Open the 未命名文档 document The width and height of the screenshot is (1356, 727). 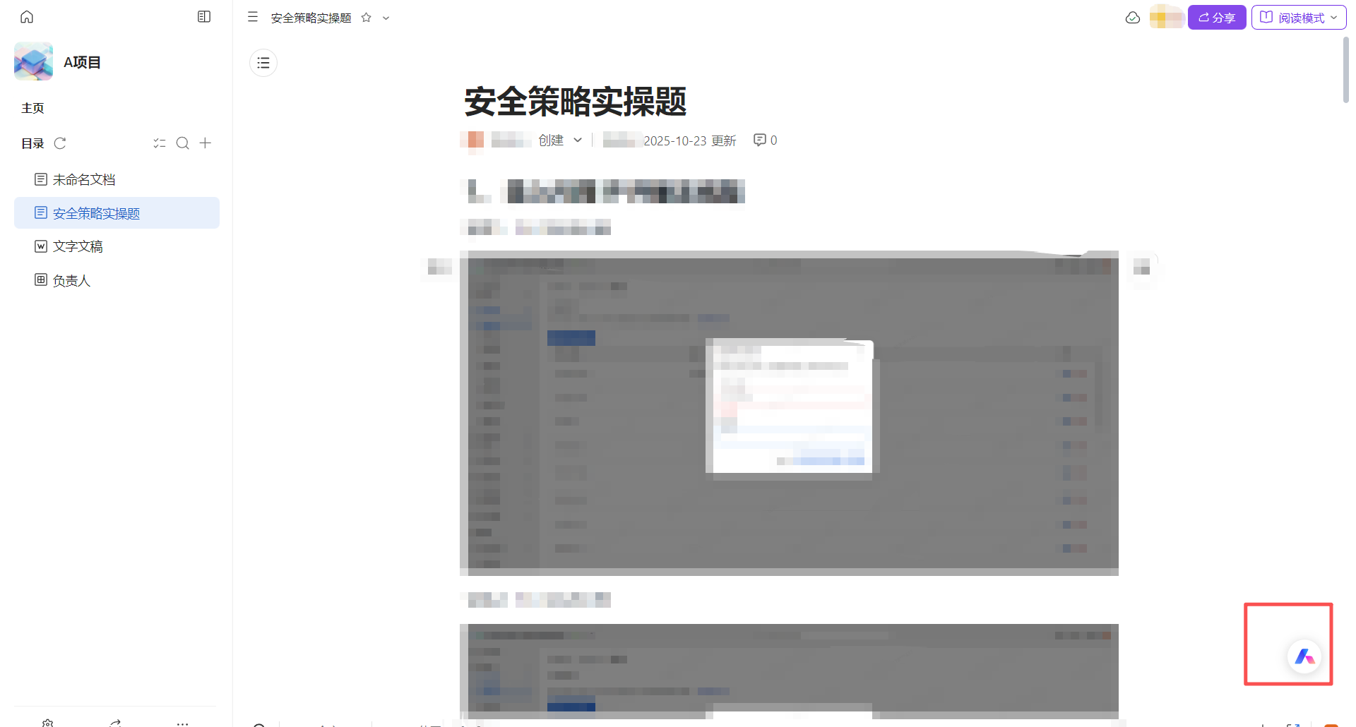click(x=117, y=179)
